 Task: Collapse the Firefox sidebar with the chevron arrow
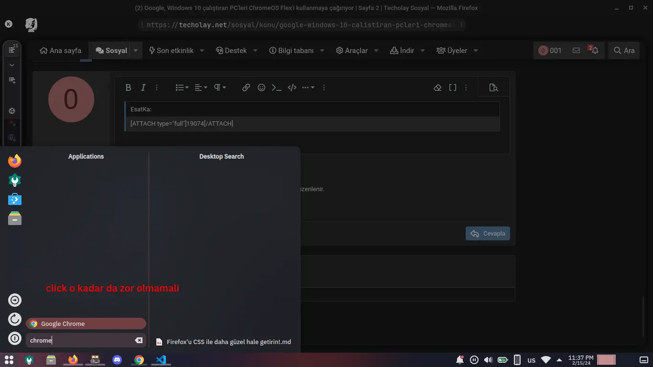[12, 65]
